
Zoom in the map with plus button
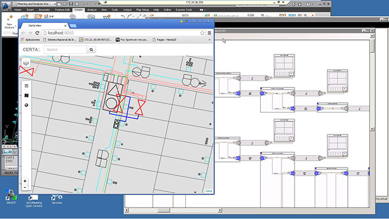[25, 181]
